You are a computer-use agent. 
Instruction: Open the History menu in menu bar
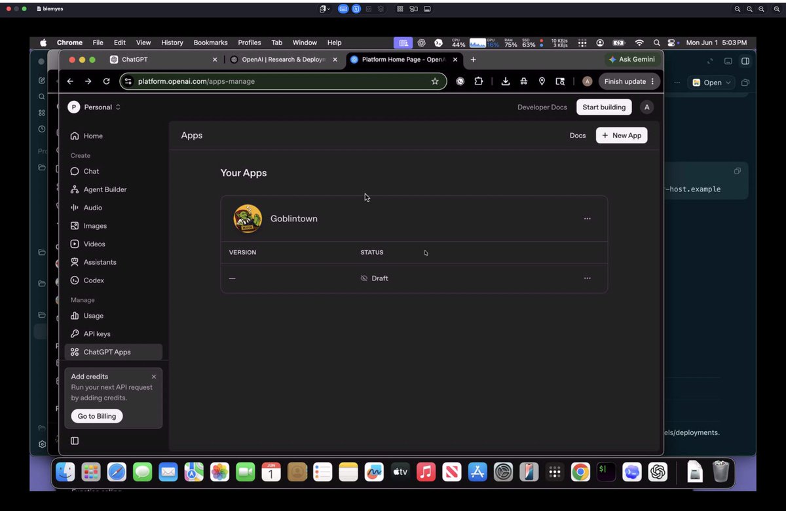pyautogui.click(x=172, y=43)
